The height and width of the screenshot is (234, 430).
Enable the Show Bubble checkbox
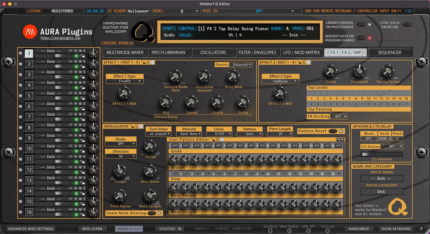click(289, 231)
